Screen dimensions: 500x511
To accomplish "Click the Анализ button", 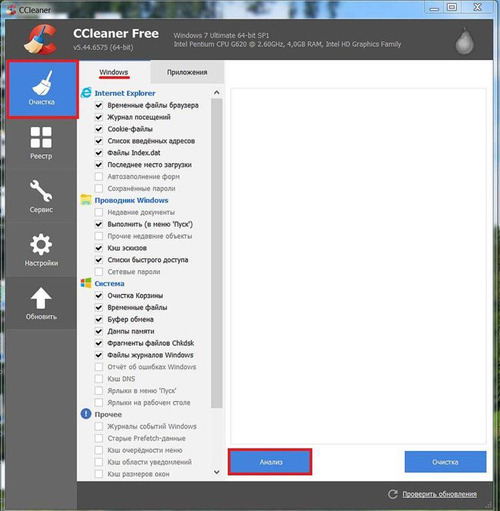I will point(270,462).
